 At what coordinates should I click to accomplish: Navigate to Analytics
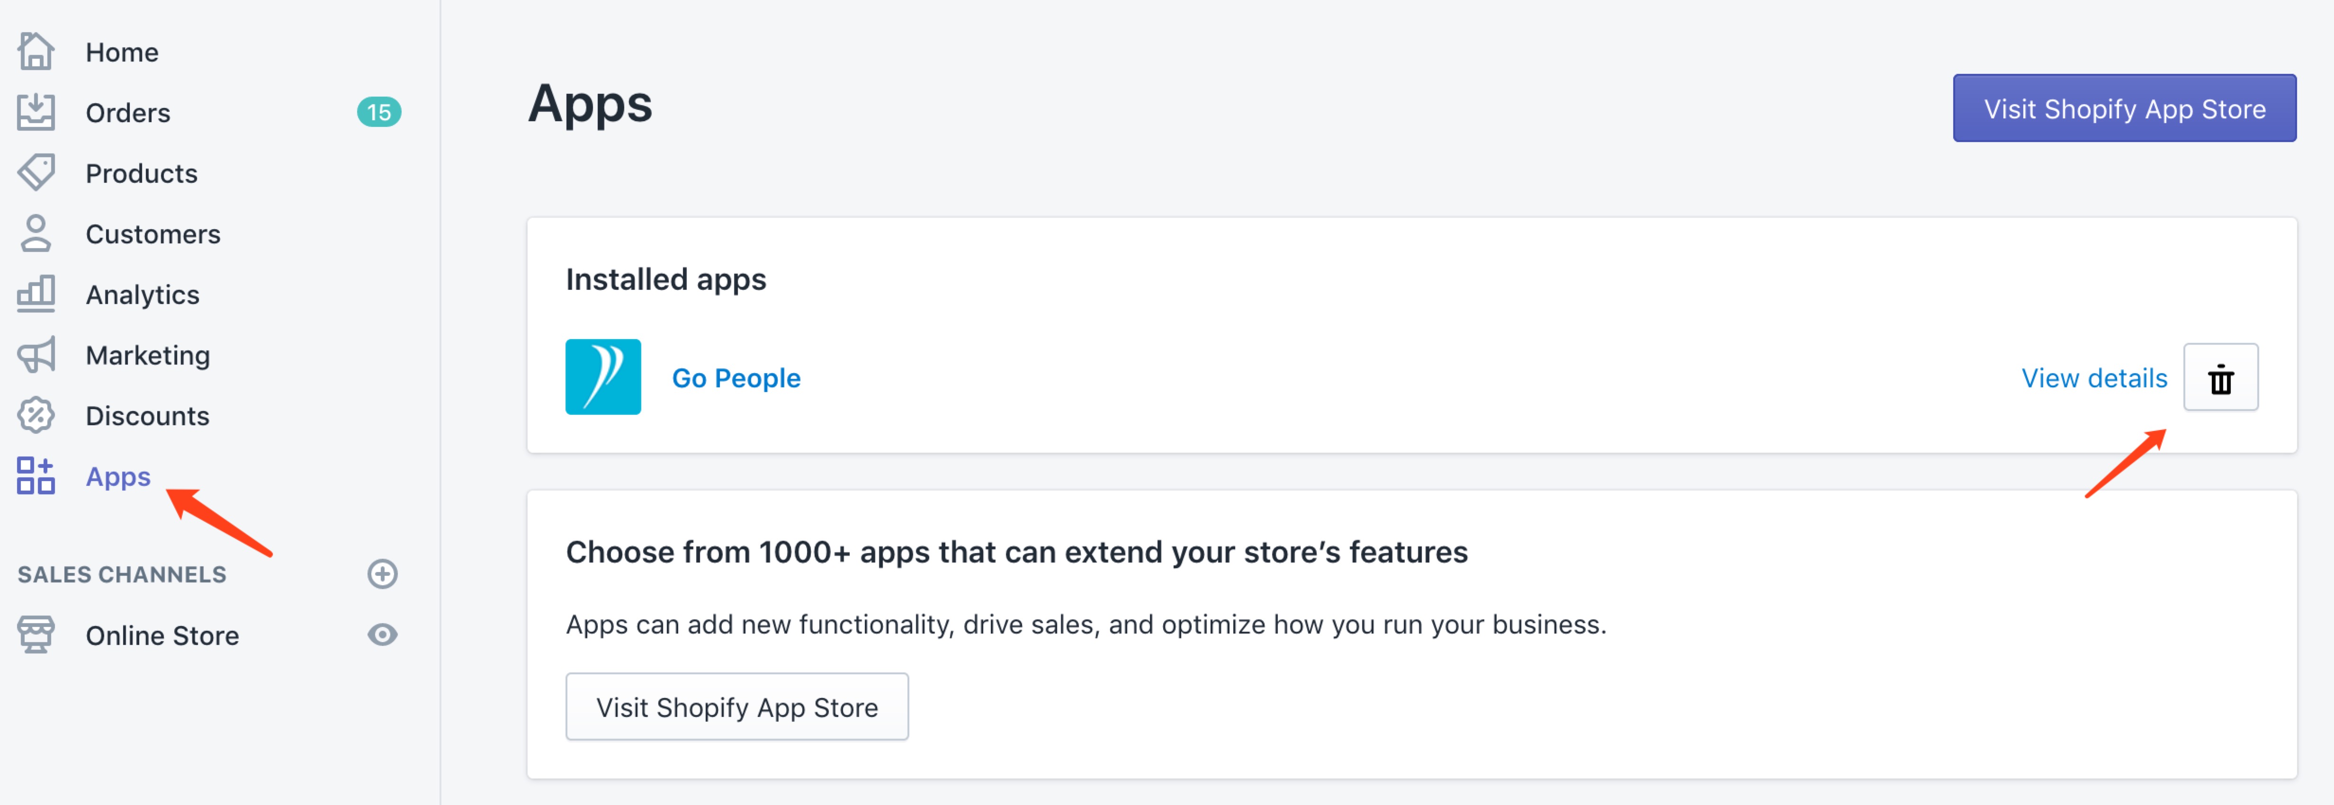(x=142, y=295)
